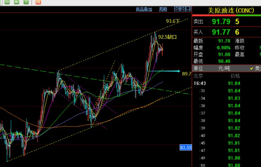Open the orange grid layout icon
This screenshot has height=167, width=261.
click(38, 2)
